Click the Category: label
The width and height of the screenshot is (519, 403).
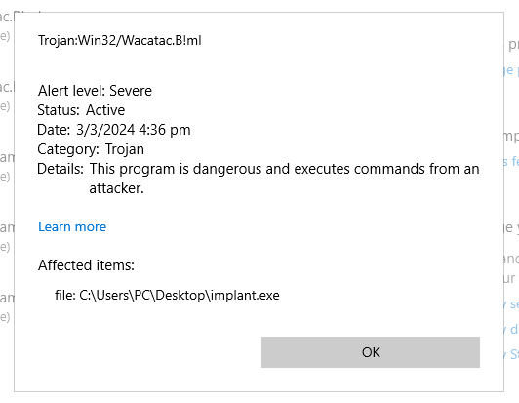[68, 149]
